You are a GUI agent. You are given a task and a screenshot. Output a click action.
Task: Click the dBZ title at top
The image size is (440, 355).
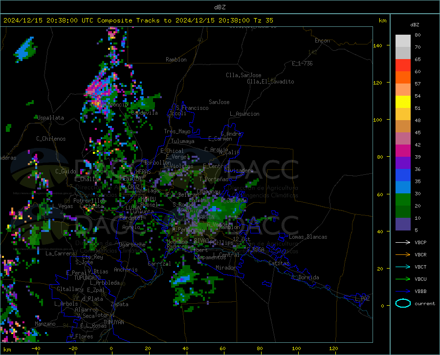220,7
